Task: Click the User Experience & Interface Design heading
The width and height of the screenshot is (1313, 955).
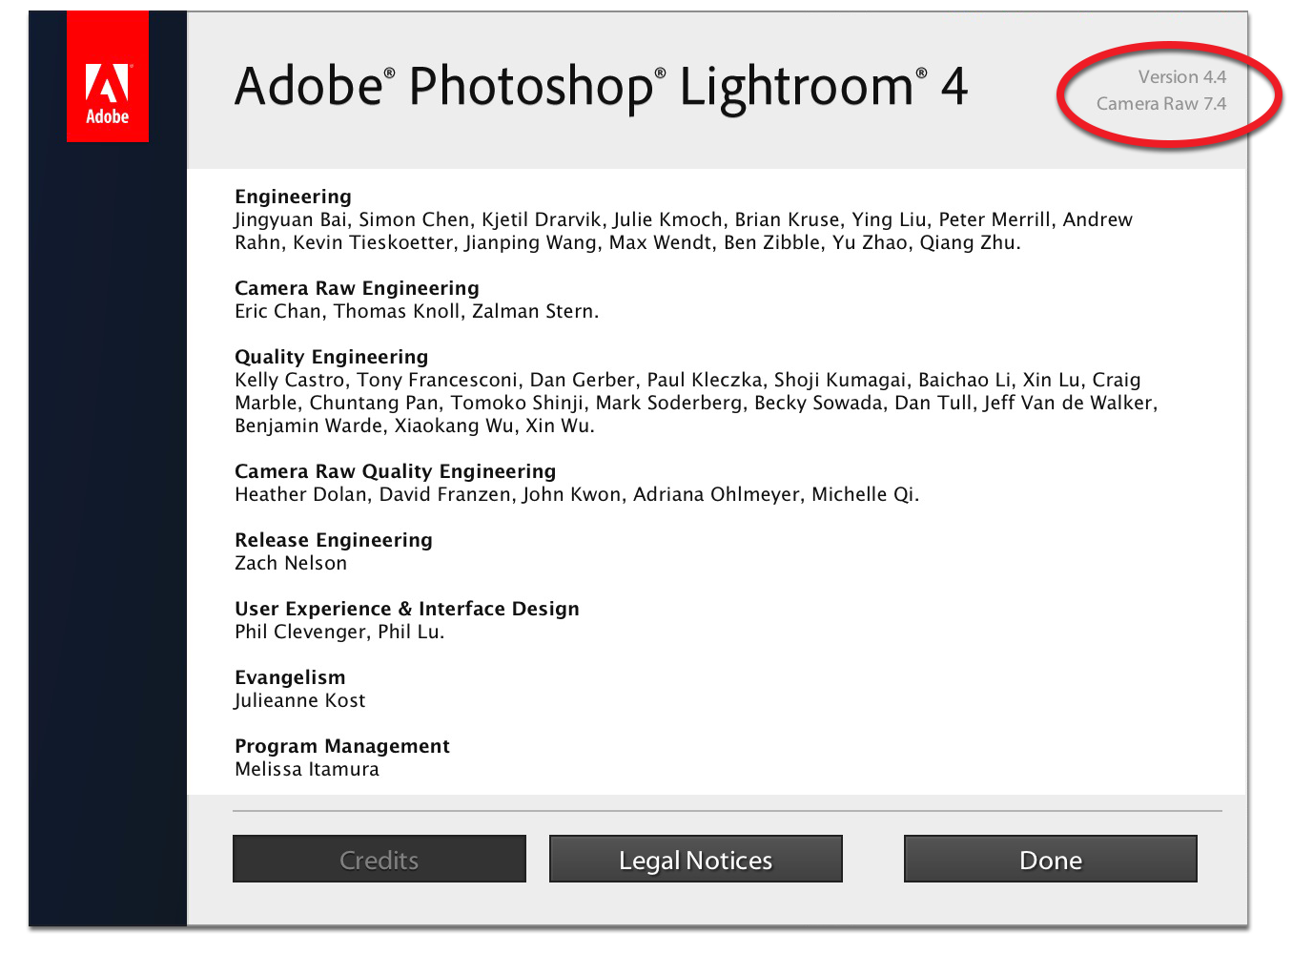Action: coord(407,609)
